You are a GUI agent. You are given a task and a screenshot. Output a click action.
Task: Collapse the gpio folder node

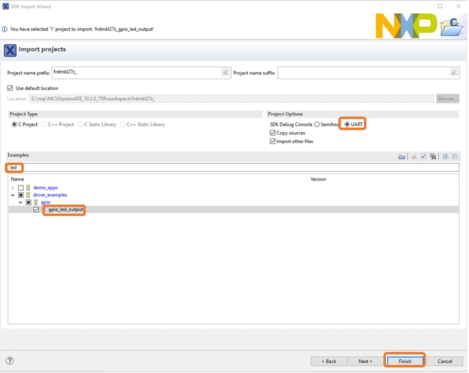(x=21, y=202)
